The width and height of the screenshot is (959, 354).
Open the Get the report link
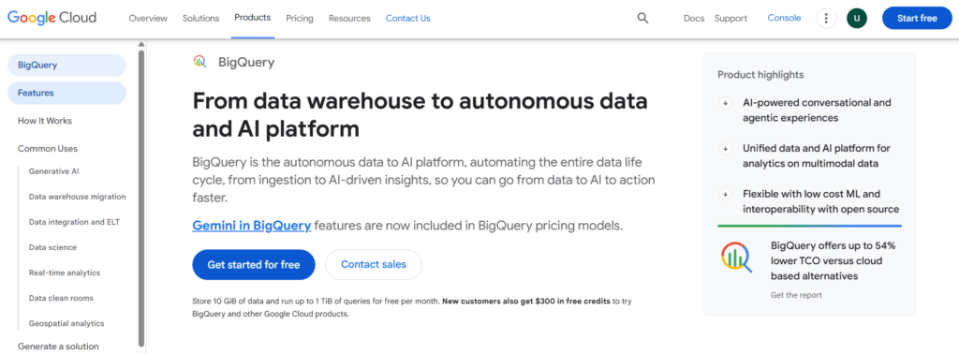(796, 295)
